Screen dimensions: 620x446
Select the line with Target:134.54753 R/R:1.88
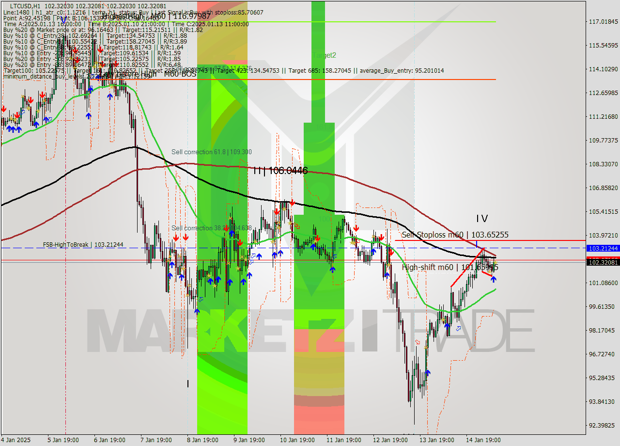tap(95, 36)
